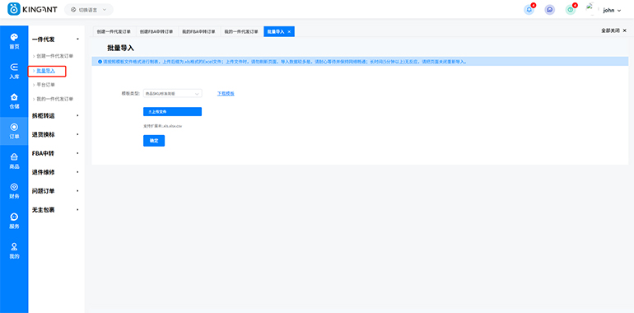Screen dimensions: 634x313
Task: Close the 批量导入 tab
Action: (x=289, y=31)
